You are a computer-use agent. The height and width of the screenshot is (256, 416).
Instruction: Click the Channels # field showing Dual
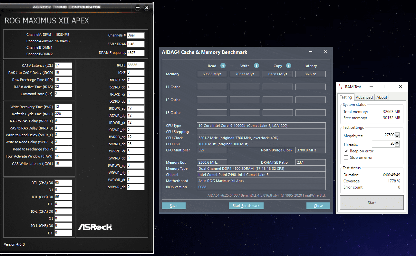(x=136, y=36)
